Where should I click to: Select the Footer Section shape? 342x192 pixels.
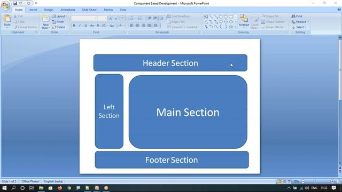tap(172, 160)
